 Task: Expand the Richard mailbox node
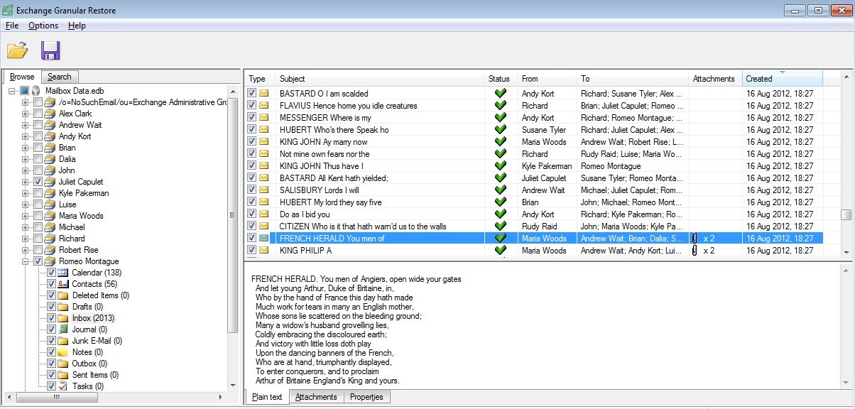[x=26, y=239]
